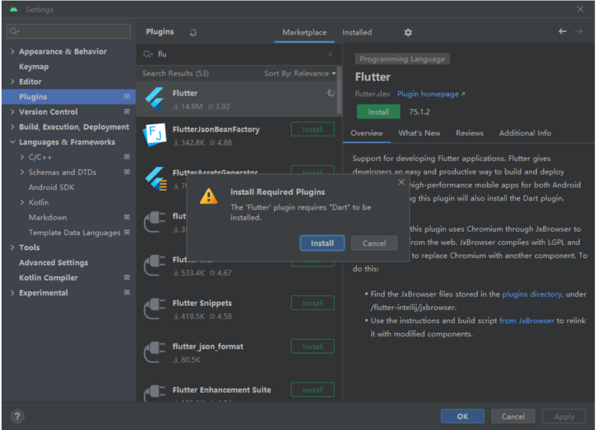Follow the 'from JxBrowser' link

click(526, 321)
